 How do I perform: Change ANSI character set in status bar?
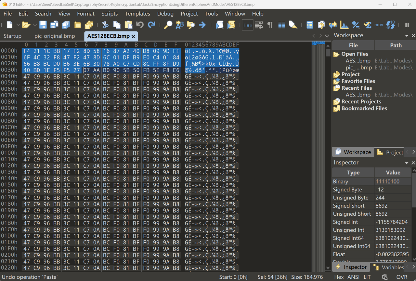coord(354,277)
